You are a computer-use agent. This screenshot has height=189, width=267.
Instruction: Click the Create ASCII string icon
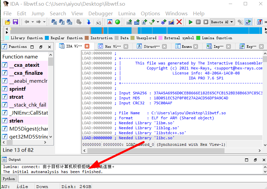pyautogui.click(x=144, y=22)
